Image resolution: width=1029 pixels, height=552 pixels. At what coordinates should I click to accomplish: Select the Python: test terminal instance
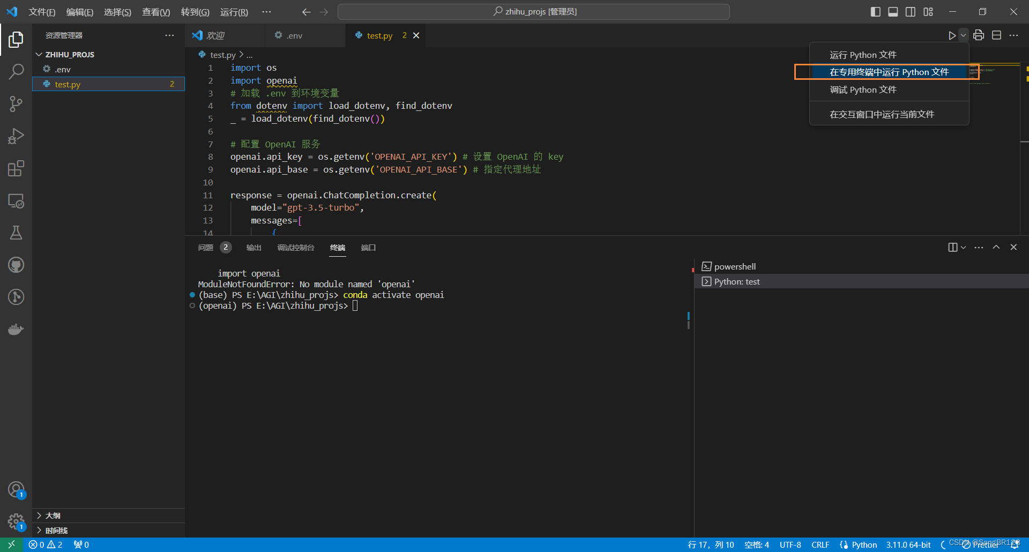click(861, 281)
